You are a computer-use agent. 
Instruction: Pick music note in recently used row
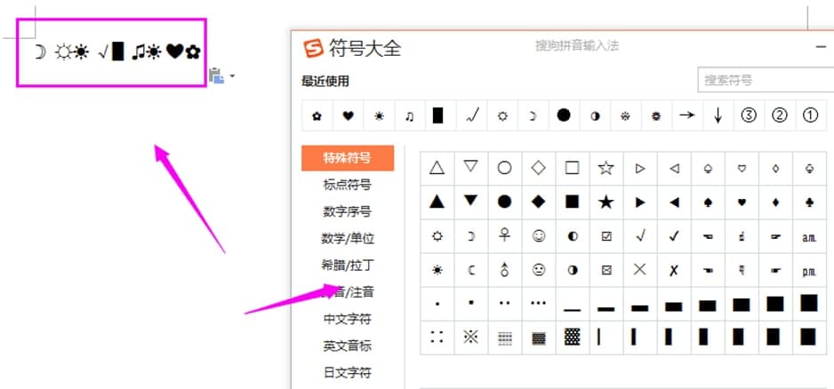coord(410,115)
